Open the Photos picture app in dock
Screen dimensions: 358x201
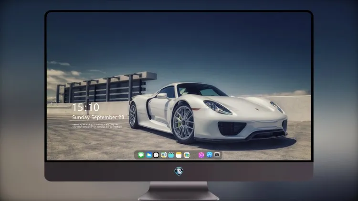(187, 155)
